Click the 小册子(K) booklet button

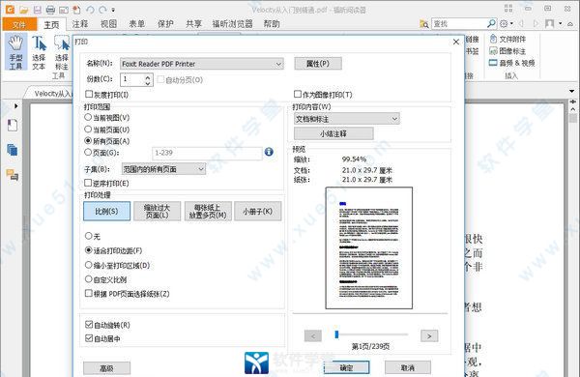coord(258,212)
